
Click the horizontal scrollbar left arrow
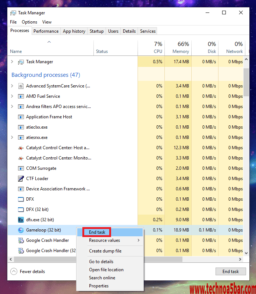[11, 259]
